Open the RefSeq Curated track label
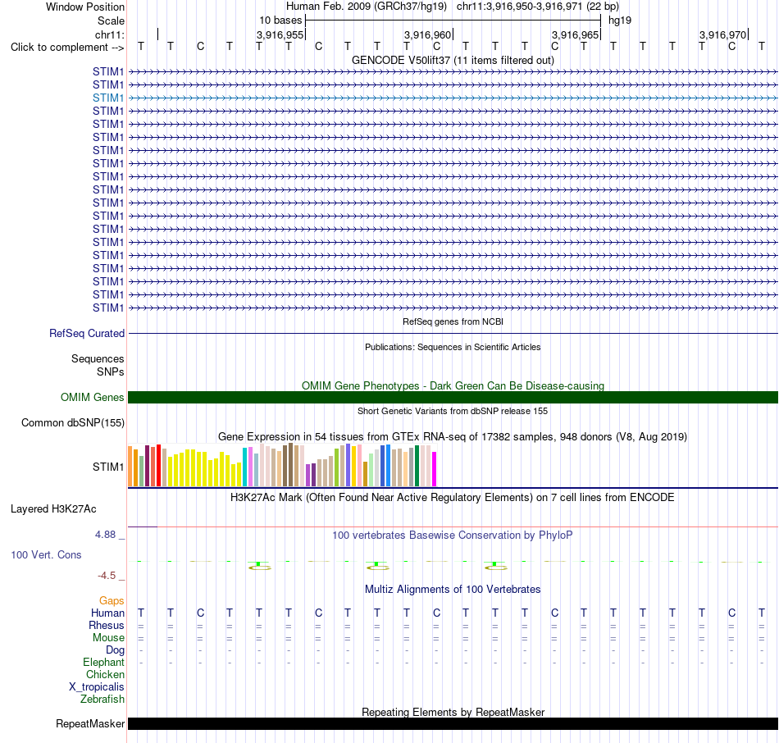The height and width of the screenshot is (743, 779). click(x=87, y=334)
